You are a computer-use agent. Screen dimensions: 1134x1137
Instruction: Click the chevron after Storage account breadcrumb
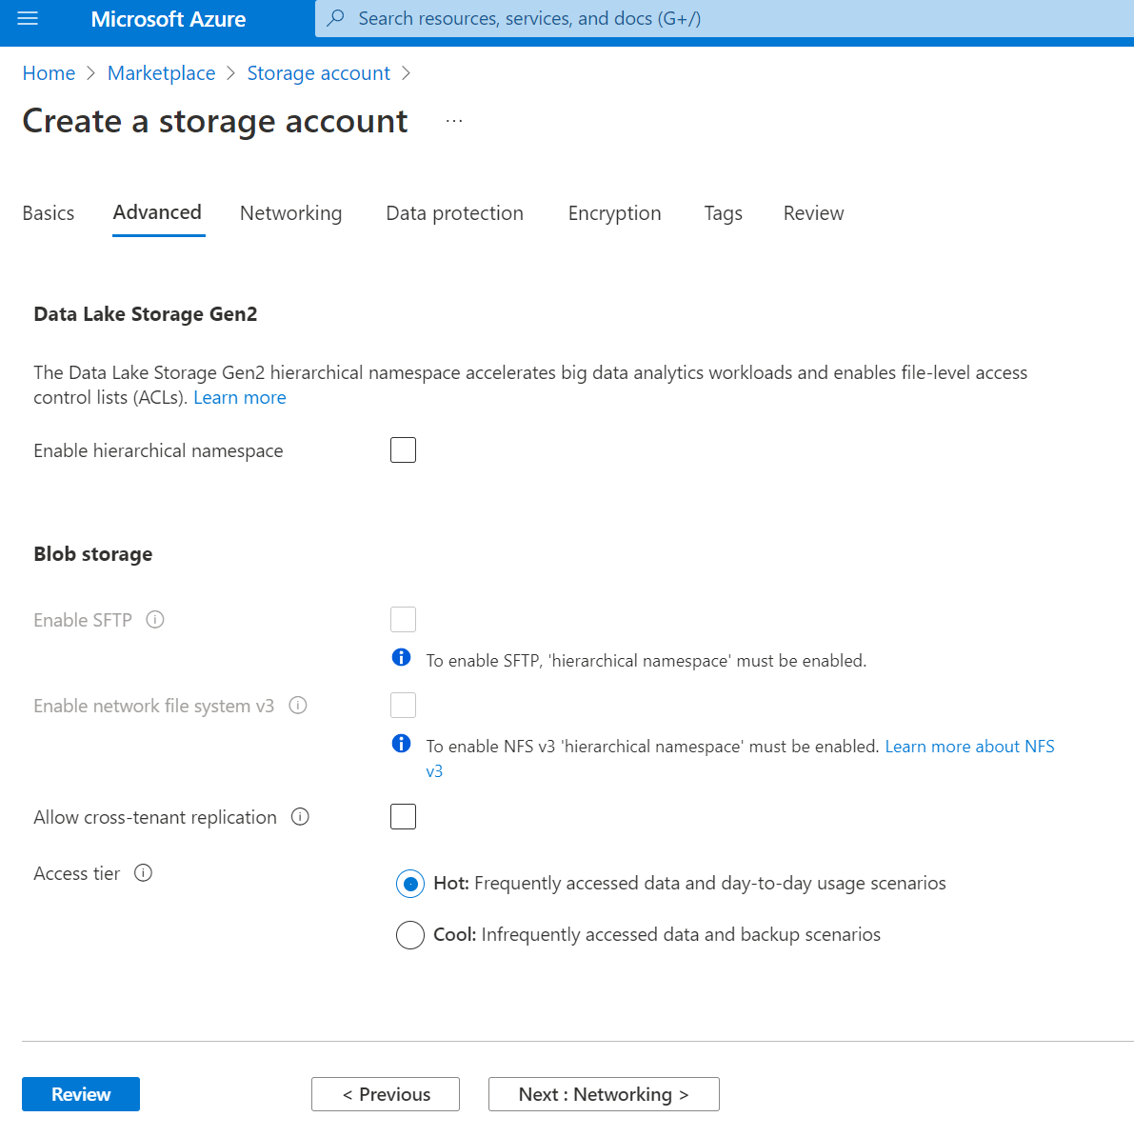click(x=406, y=72)
